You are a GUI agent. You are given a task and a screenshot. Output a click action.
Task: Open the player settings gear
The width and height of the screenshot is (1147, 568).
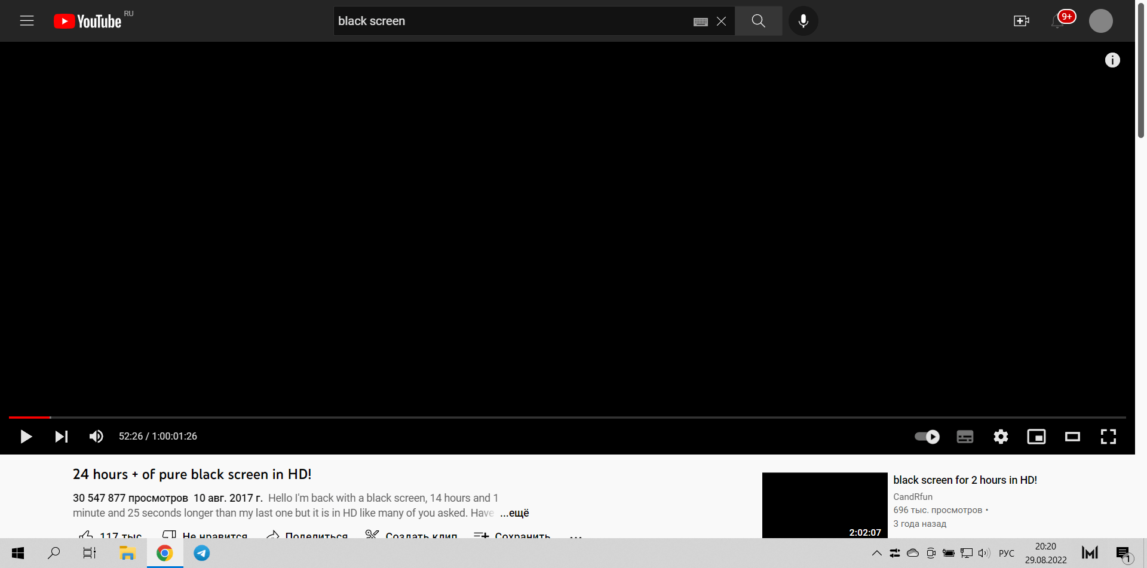(1001, 437)
